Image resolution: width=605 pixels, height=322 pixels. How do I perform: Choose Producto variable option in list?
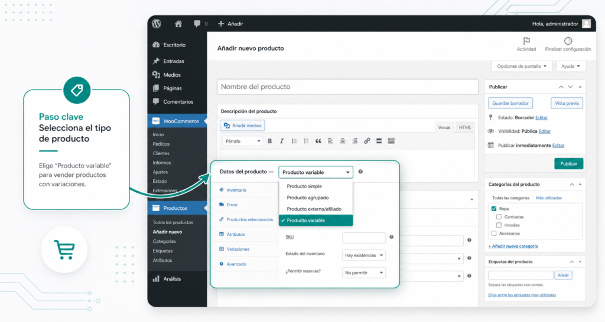click(x=315, y=221)
